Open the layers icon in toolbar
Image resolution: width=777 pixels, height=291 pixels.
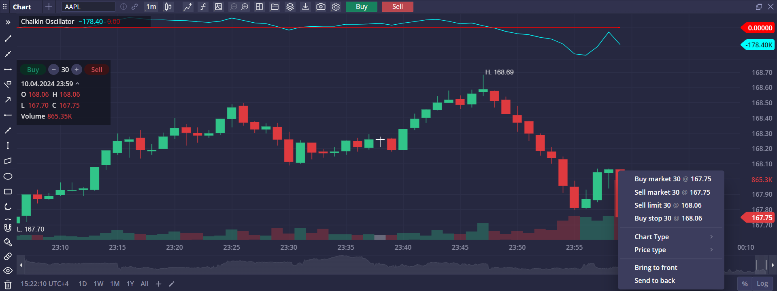pyautogui.click(x=290, y=7)
